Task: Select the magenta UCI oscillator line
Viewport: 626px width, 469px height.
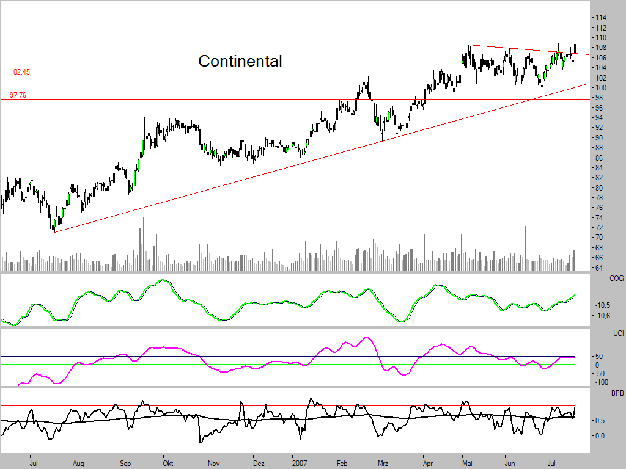Action: point(367,336)
